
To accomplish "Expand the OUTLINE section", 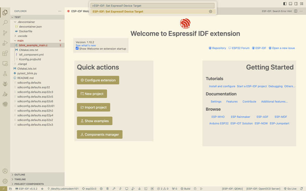I will (20, 175).
